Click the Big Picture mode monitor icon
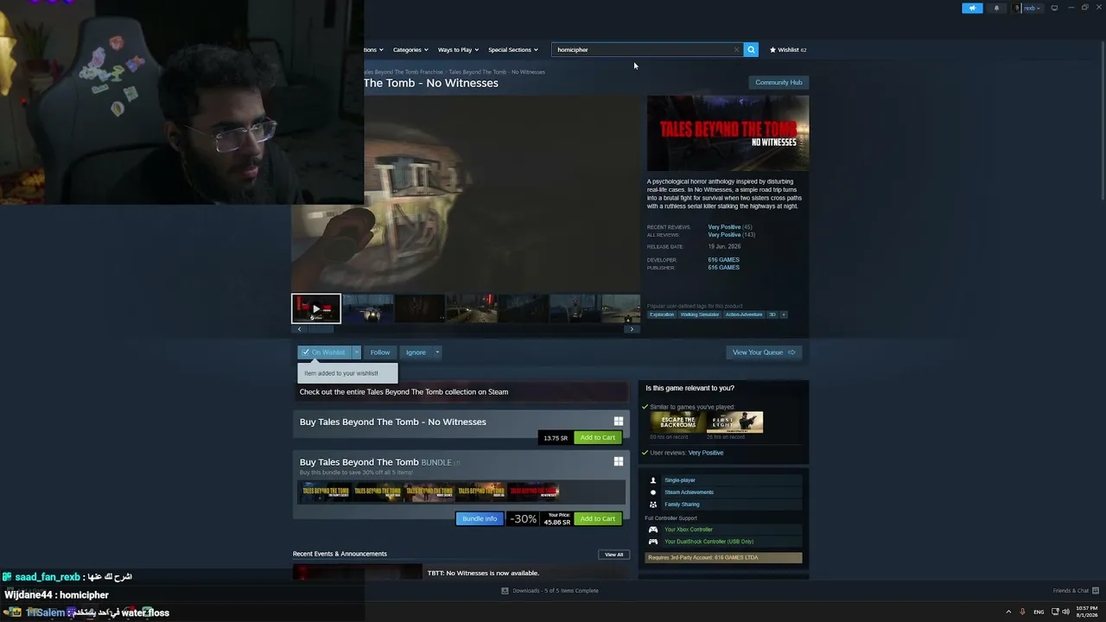 [1054, 8]
